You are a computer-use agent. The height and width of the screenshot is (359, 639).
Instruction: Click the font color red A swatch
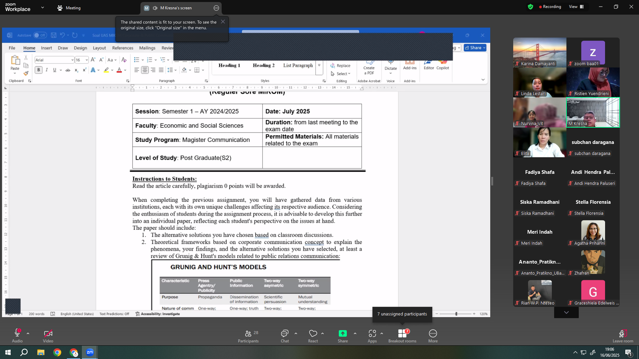[119, 70]
